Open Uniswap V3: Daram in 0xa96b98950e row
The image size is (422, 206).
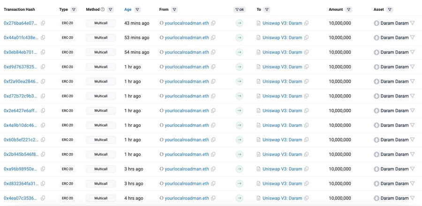click(x=282, y=169)
